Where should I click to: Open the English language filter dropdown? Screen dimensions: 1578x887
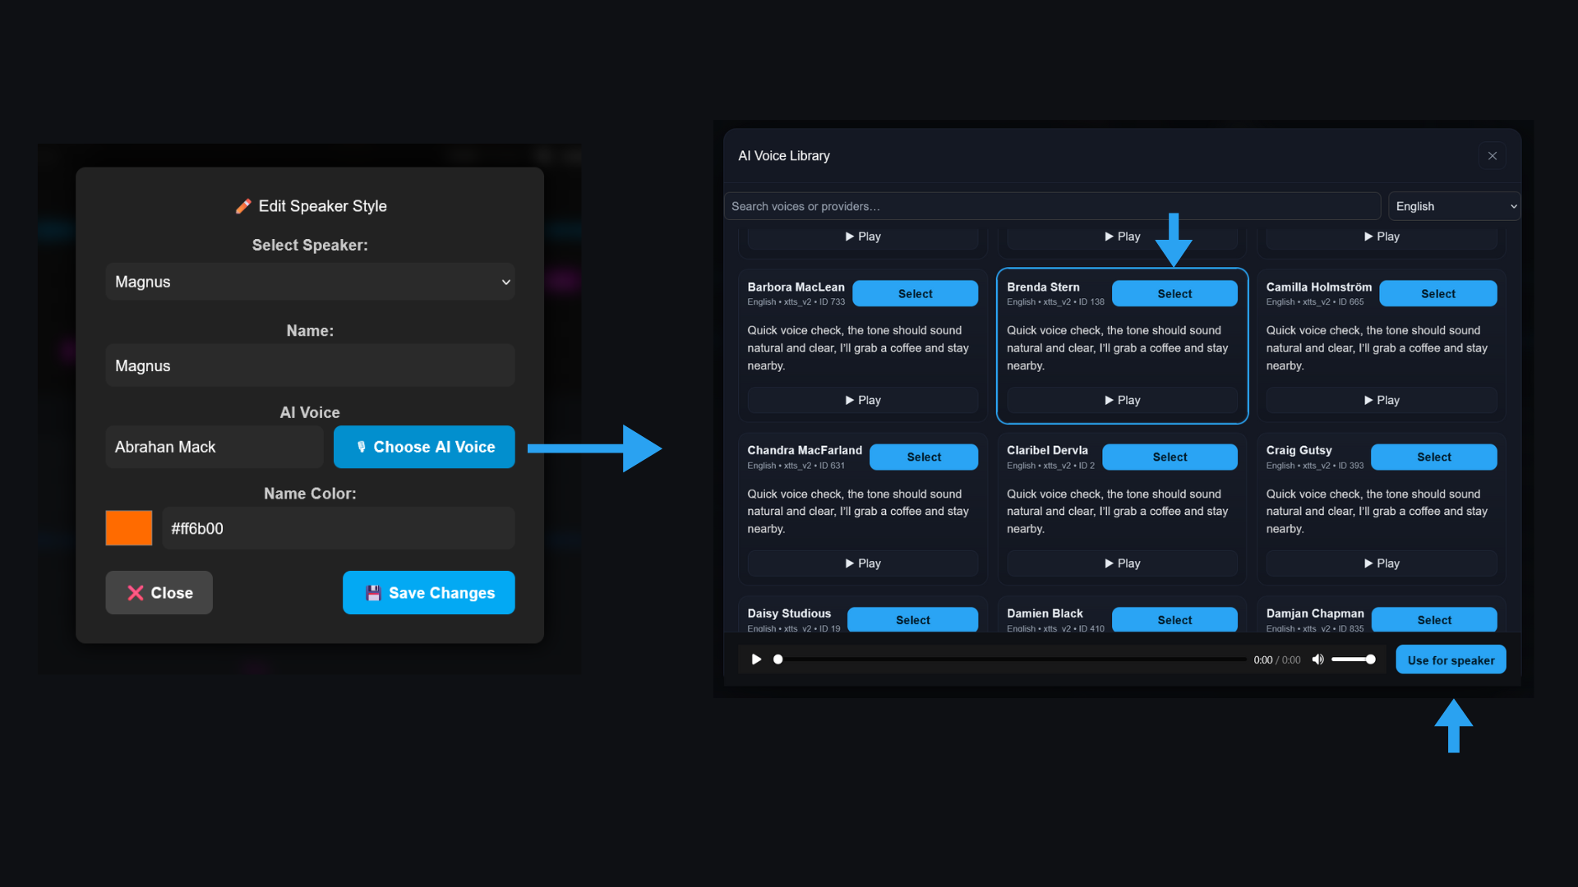pos(1454,206)
